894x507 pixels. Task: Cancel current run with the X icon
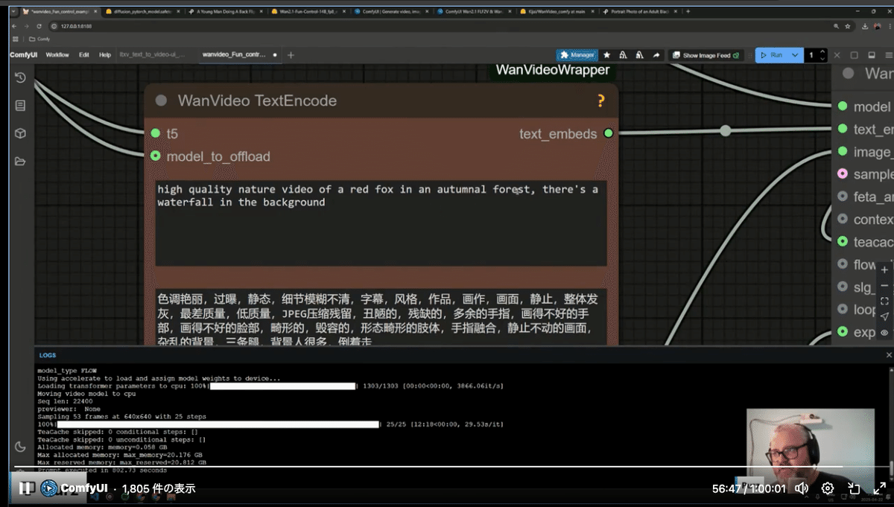pos(837,55)
